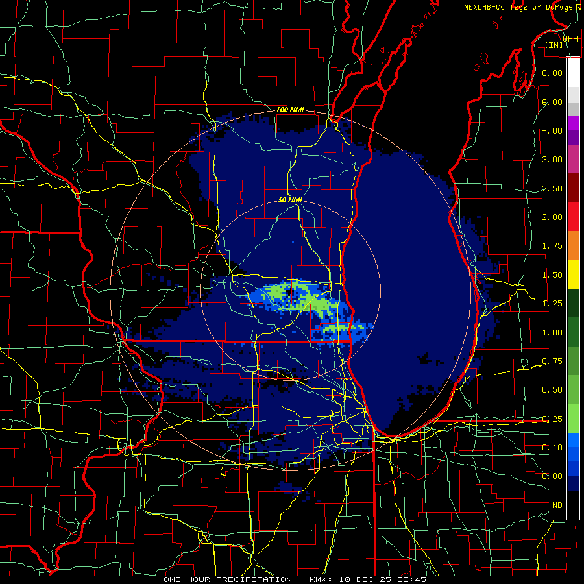This screenshot has height=584, width=584.
Task: Click the 0.10 legend value
Action: coord(552,448)
